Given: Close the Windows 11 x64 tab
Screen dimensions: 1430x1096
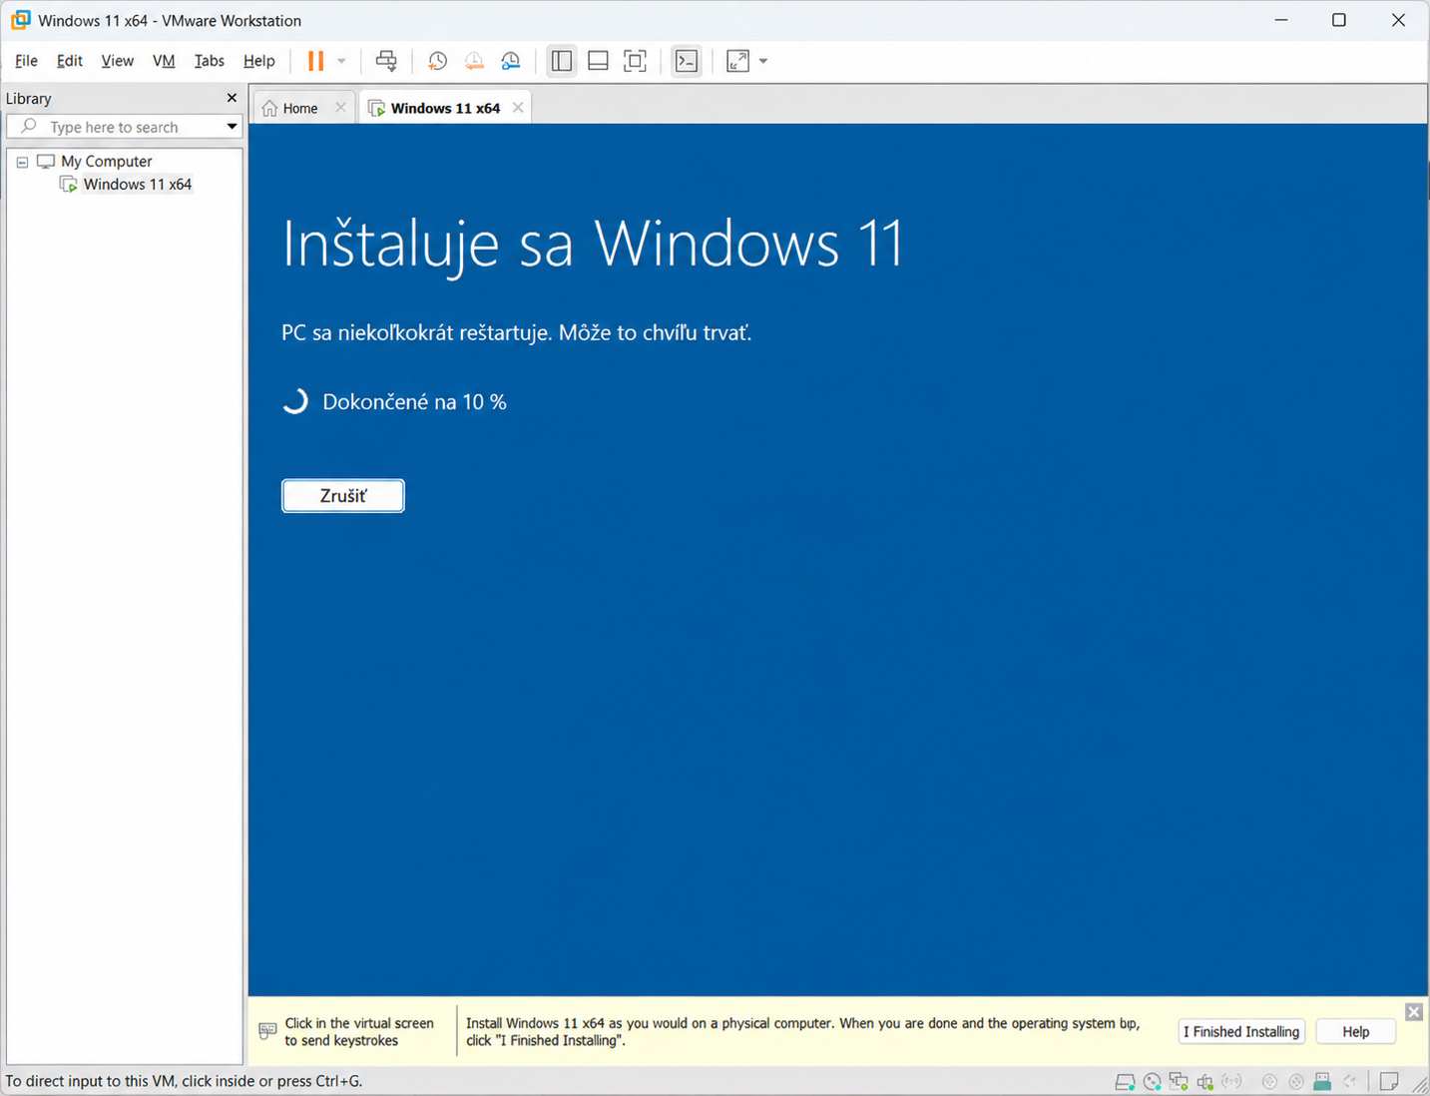Looking at the screenshot, I should pyautogui.click(x=518, y=108).
